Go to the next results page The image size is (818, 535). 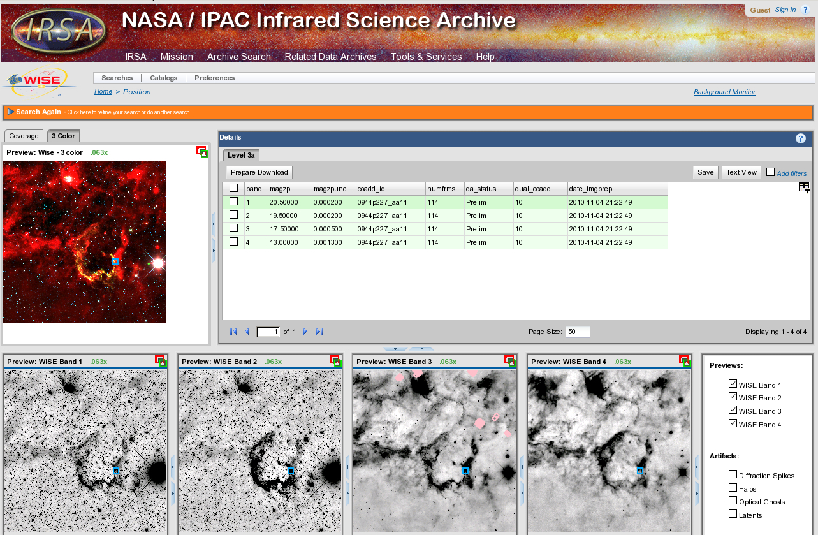tap(305, 332)
